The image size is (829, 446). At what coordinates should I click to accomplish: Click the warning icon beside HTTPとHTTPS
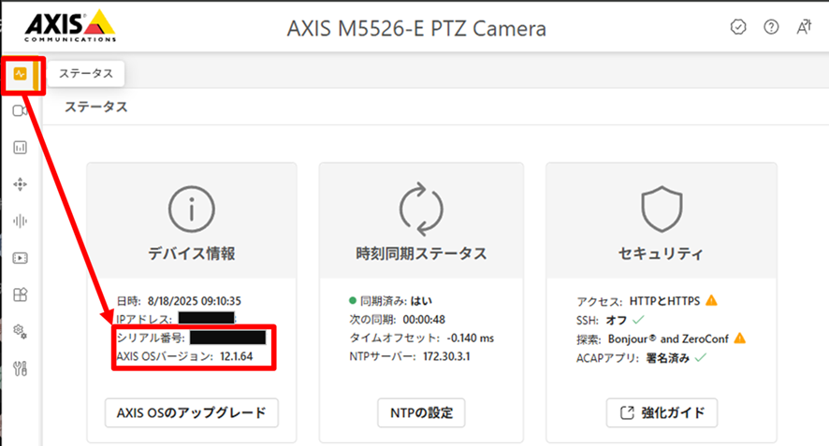tap(711, 300)
